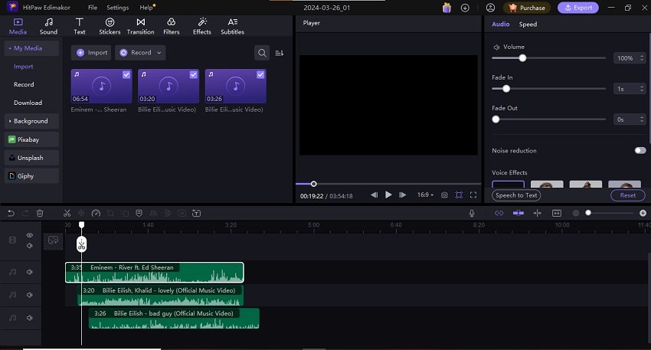Reset audio settings with Reset button
The image size is (651, 350).
tap(628, 195)
